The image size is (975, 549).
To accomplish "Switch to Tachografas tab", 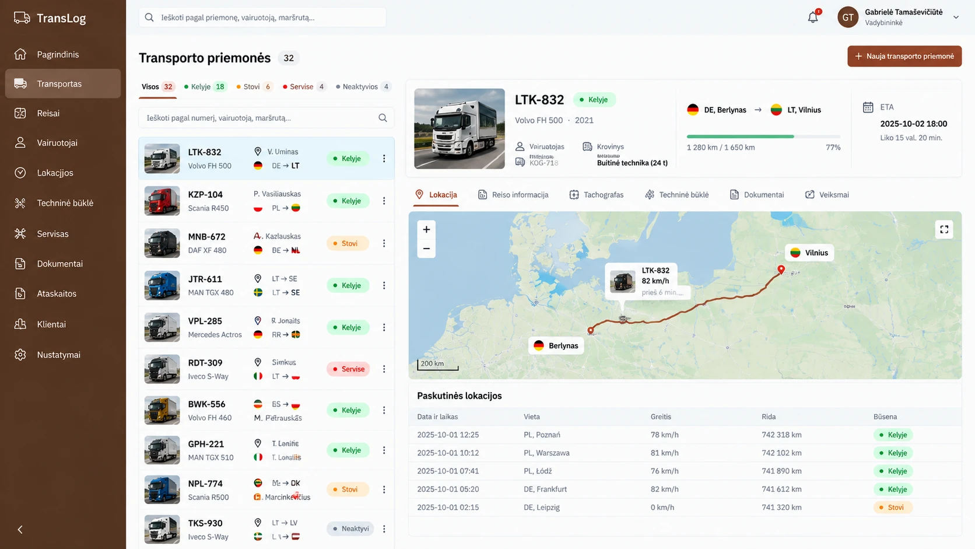I will [x=596, y=195].
